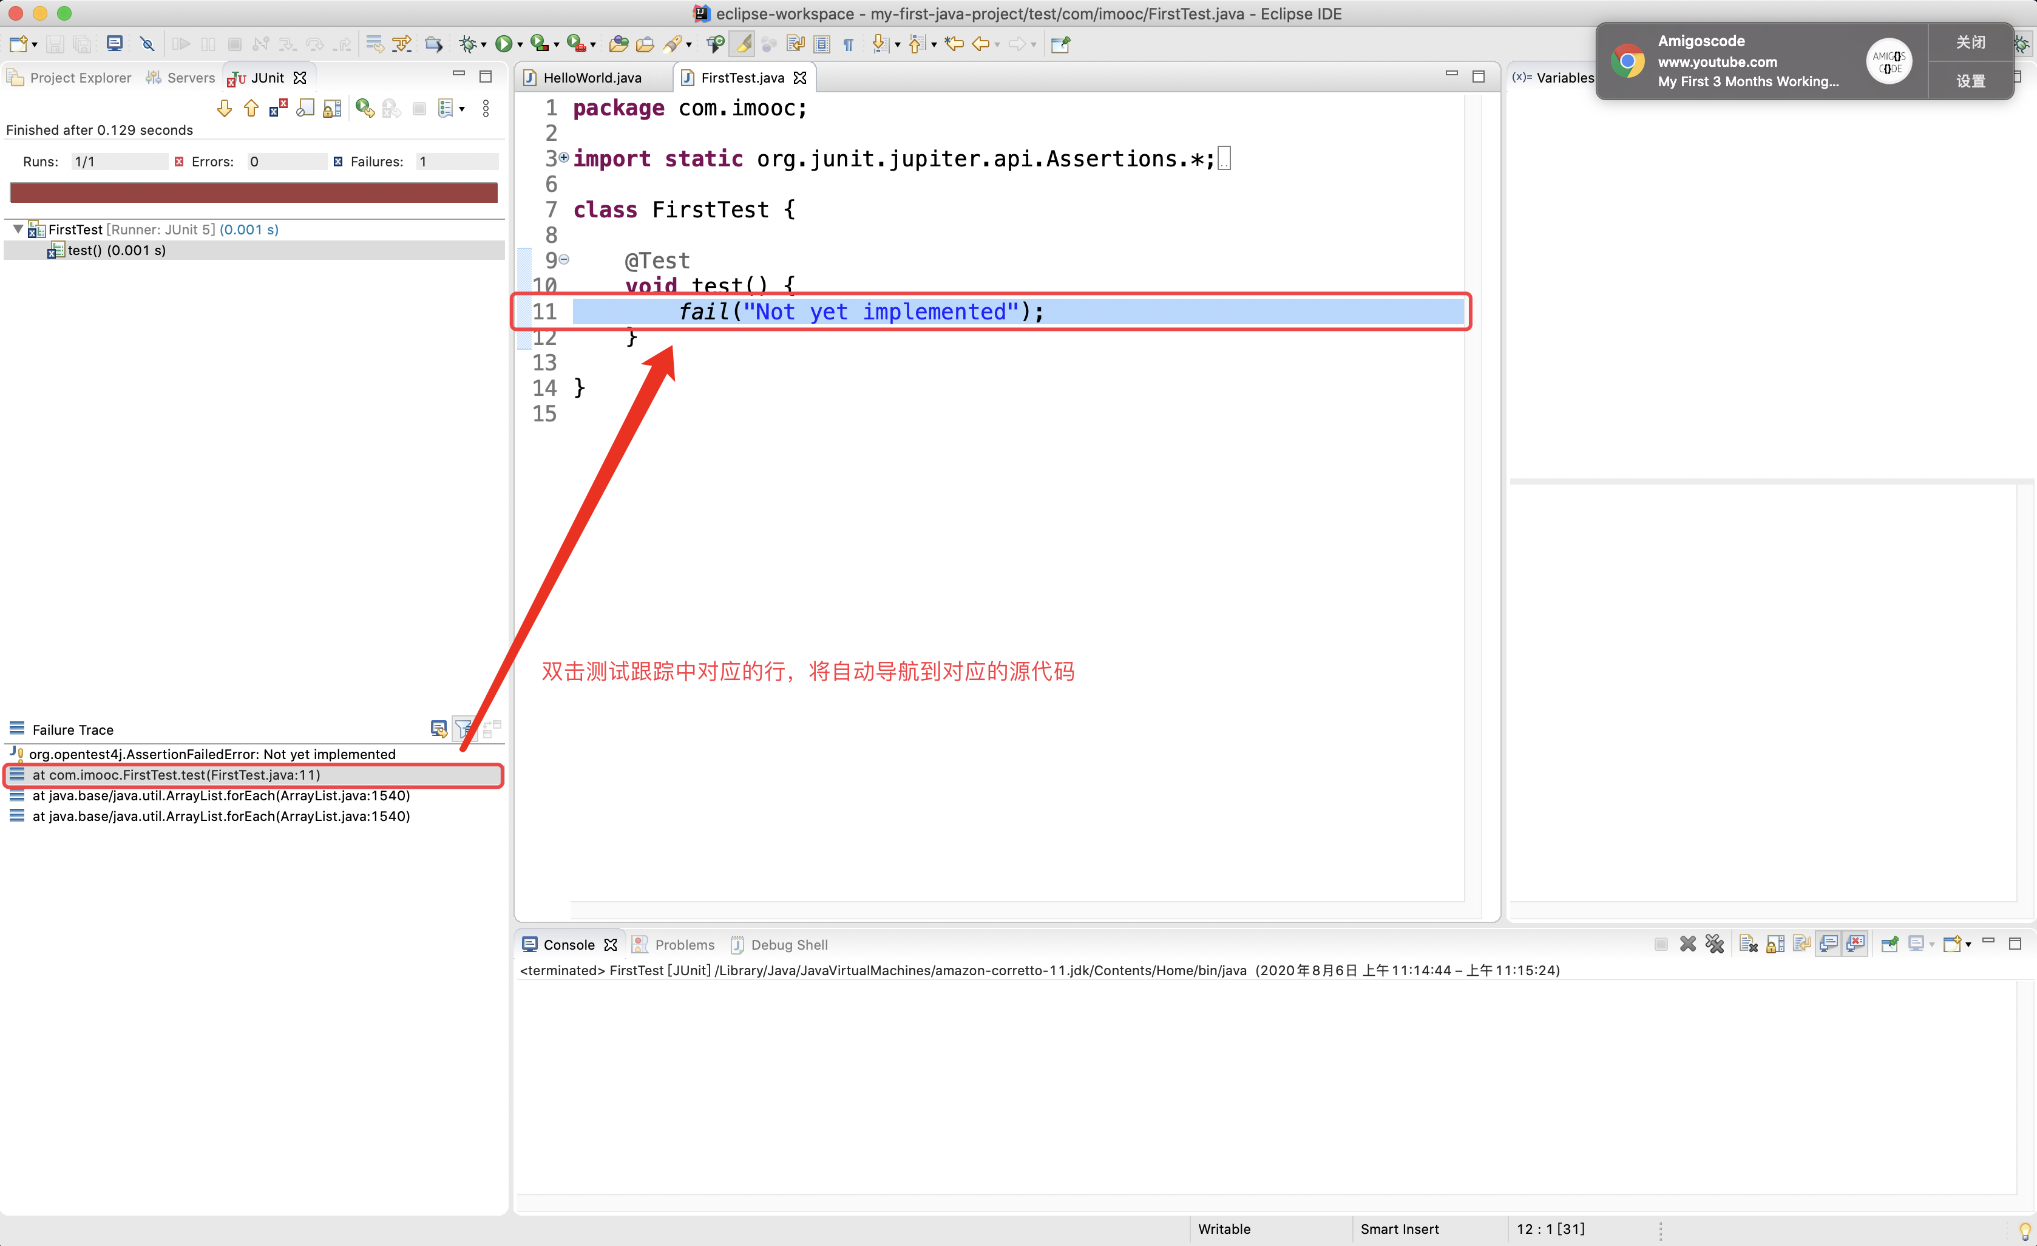
Task: Click the Rerun Test icon
Action: [x=365, y=108]
